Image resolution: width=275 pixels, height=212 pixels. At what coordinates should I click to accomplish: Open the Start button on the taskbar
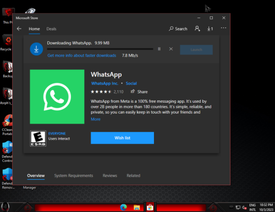[x=5, y=207]
